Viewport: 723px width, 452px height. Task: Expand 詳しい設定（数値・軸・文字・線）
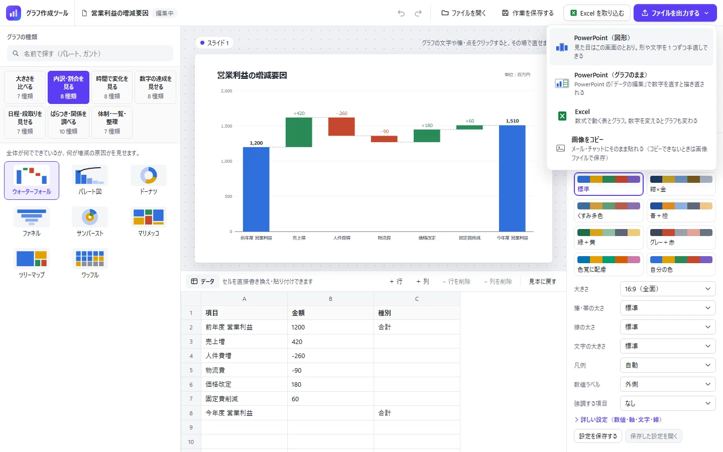point(618,420)
